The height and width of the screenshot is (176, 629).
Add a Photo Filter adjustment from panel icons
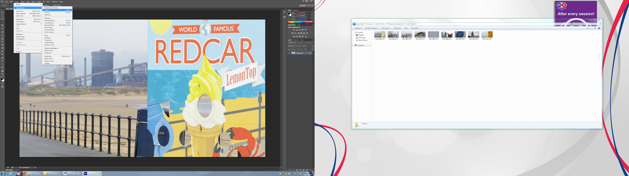point(301,33)
